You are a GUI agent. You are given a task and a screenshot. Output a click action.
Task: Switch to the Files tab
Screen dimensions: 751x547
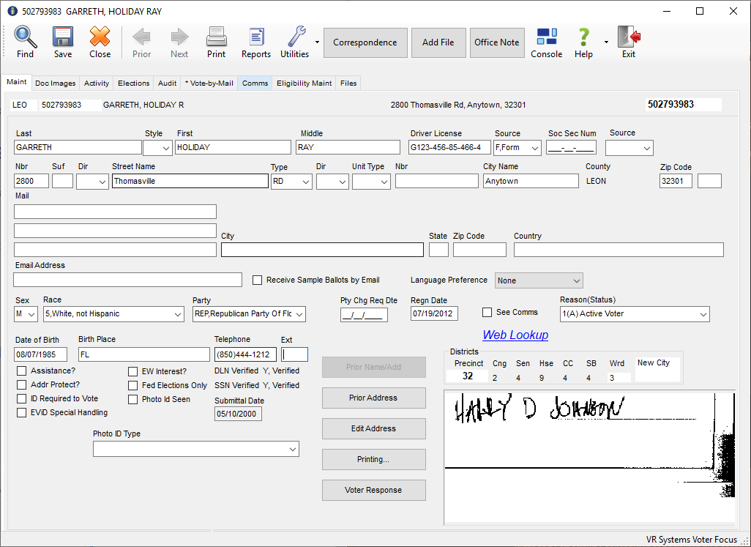click(348, 83)
